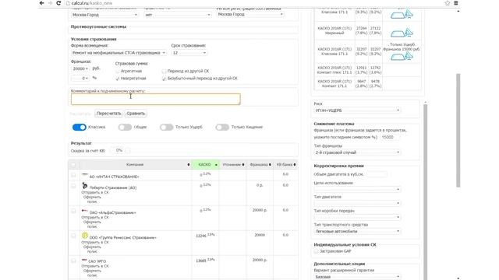Click the Компакт плюс 171.1 tariff row
This screenshot has height=280, width=499.
[367, 70]
